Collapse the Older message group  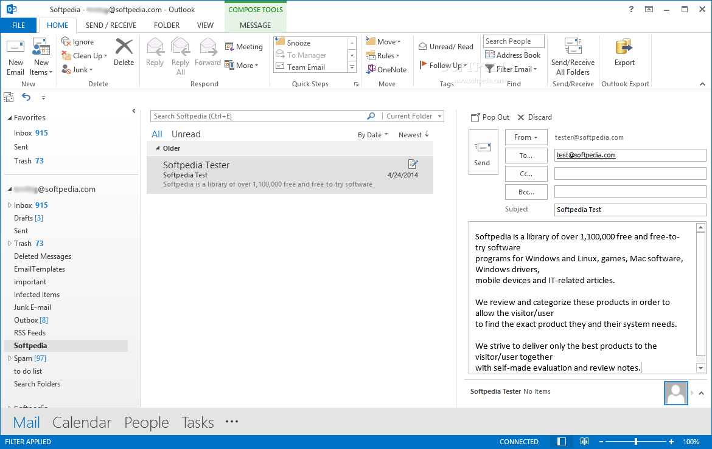click(x=158, y=148)
